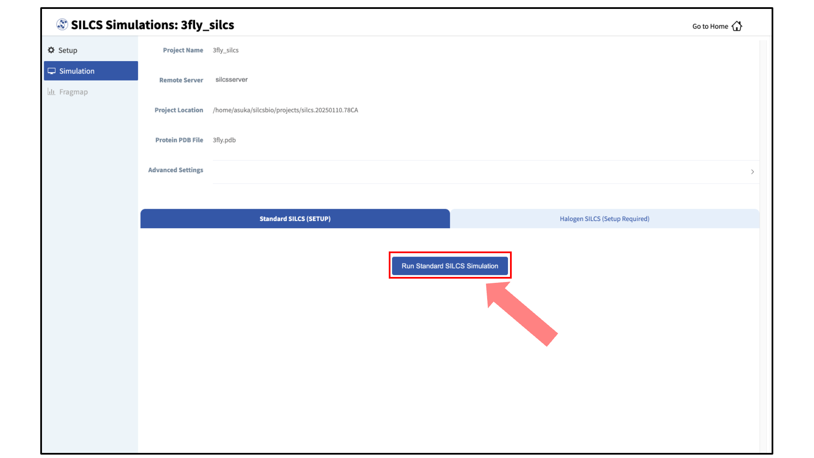Click the Project Name label
This screenshot has width=814, height=458.
coord(183,50)
